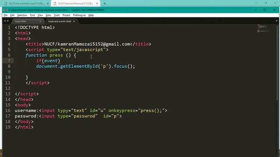Click the Sublime Text app icon in title bar
280x157 pixels.
5,10
